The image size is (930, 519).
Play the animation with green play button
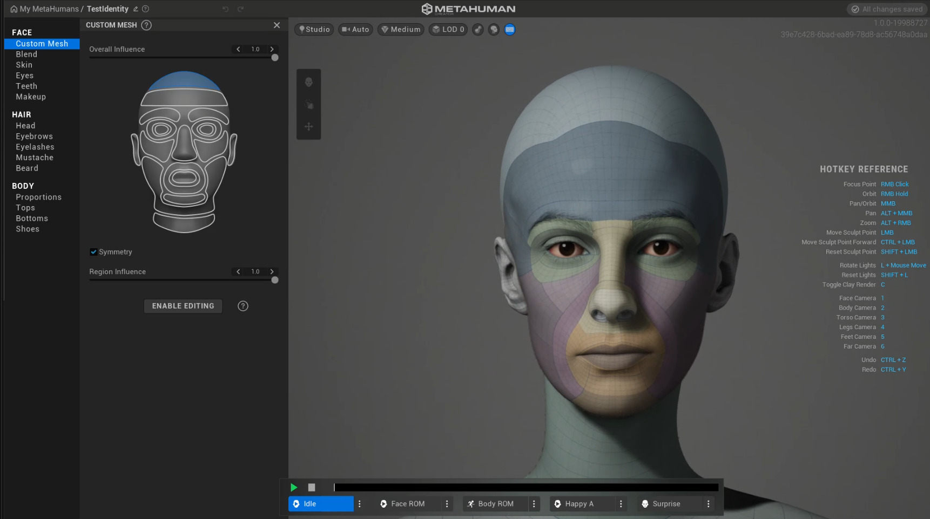pos(294,487)
